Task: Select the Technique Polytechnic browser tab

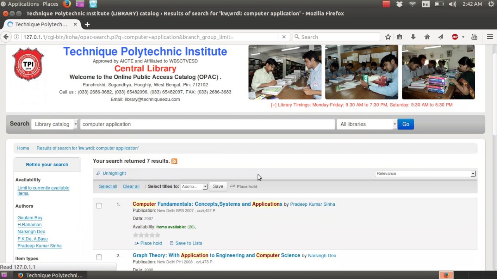Action: pyautogui.click(x=41, y=24)
